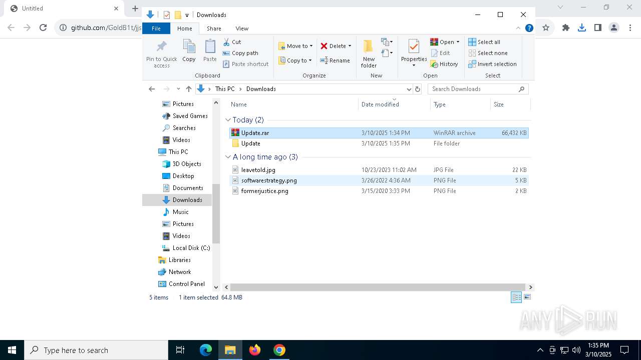The image size is (641, 360).
Task: Collapse the Today group
Action: coord(228,120)
